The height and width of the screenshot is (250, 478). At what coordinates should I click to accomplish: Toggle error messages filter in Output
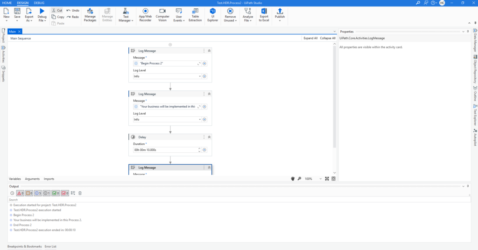click(20, 193)
